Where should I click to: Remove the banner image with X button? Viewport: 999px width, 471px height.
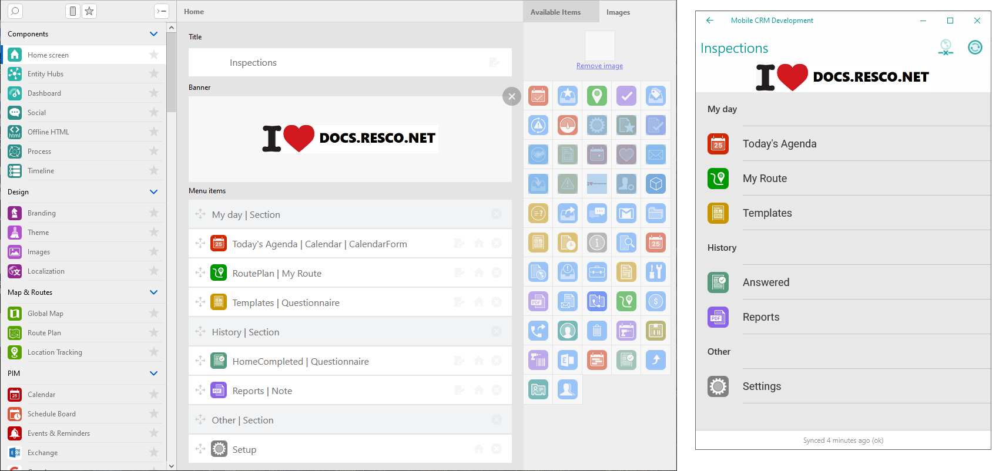click(x=512, y=96)
